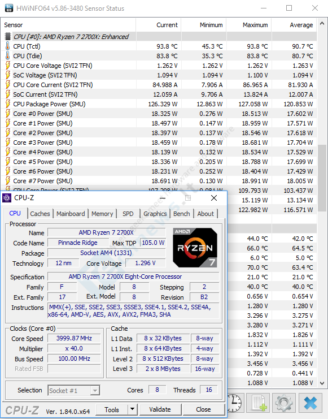328x419 pixels.
Task: Select the SPD tab
Action: pyautogui.click(x=128, y=214)
